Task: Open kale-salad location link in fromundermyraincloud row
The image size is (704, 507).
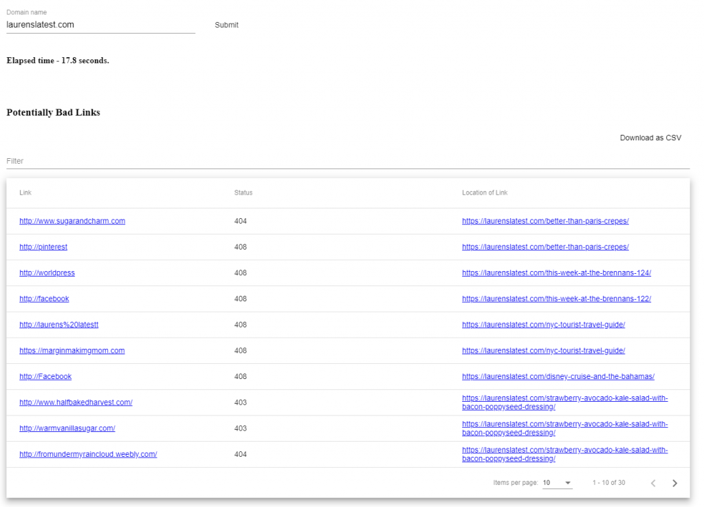Action: 565,455
